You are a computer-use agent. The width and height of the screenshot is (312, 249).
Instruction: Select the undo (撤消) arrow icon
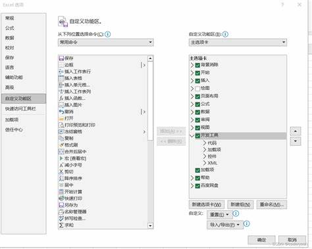[x=61, y=112]
